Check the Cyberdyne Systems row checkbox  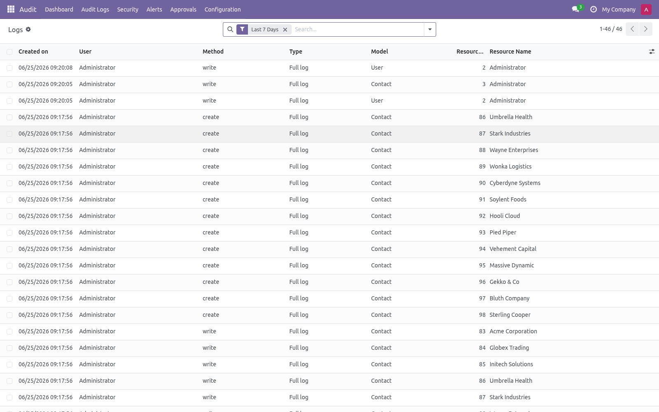click(x=9, y=183)
